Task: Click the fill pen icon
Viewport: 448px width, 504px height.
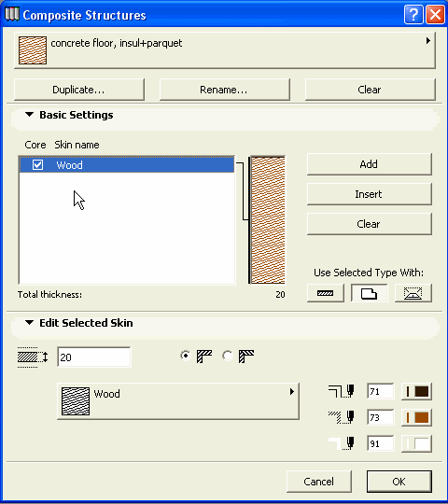Action: [342, 417]
